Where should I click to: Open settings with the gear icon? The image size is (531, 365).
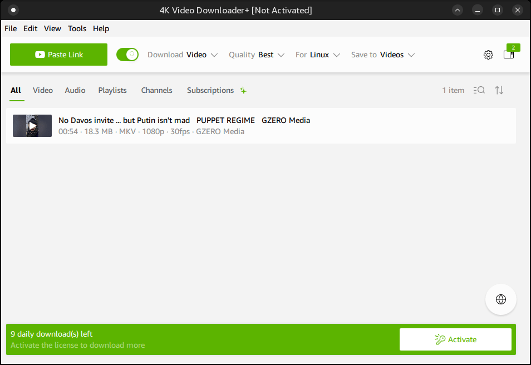click(488, 55)
